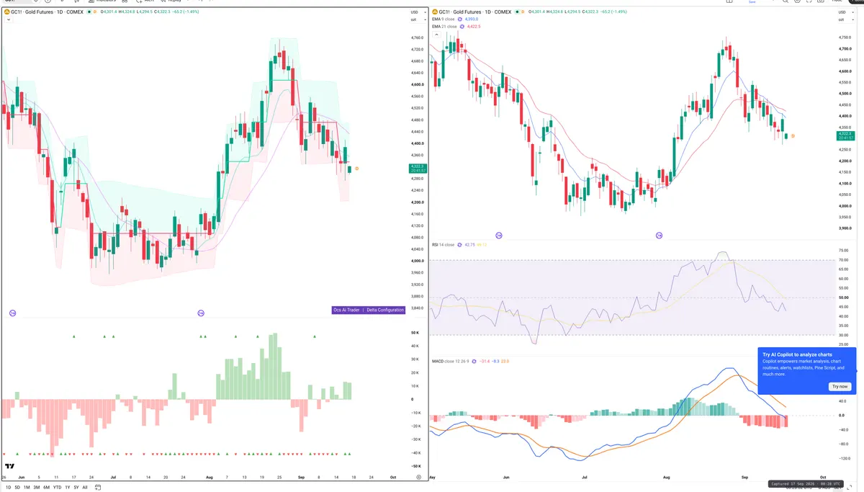Click gold symbol icon in right chart title

pyautogui.click(x=435, y=12)
